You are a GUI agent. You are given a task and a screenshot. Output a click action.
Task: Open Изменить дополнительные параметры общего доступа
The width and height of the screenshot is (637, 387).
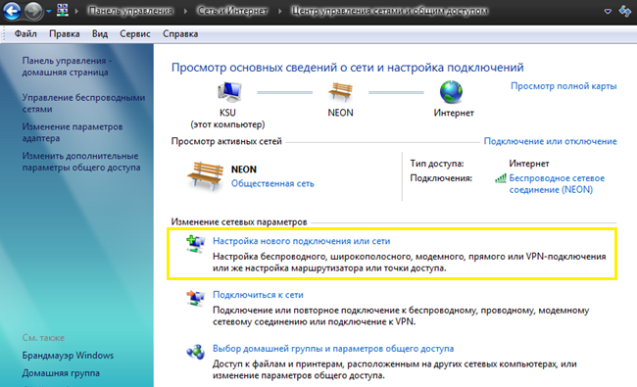pyautogui.click(x=81, y=162)
